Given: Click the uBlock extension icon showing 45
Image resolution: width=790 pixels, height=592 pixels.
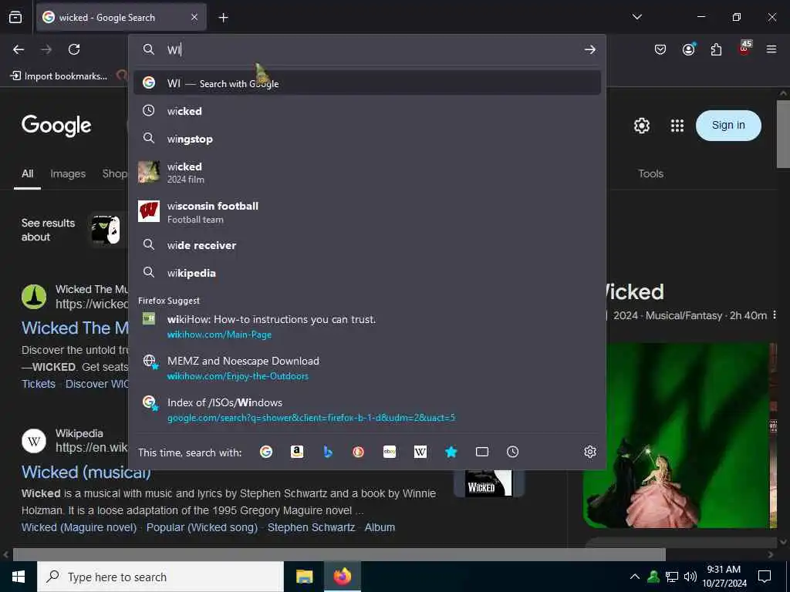Looking at the screenshot, I should (744, 49).
